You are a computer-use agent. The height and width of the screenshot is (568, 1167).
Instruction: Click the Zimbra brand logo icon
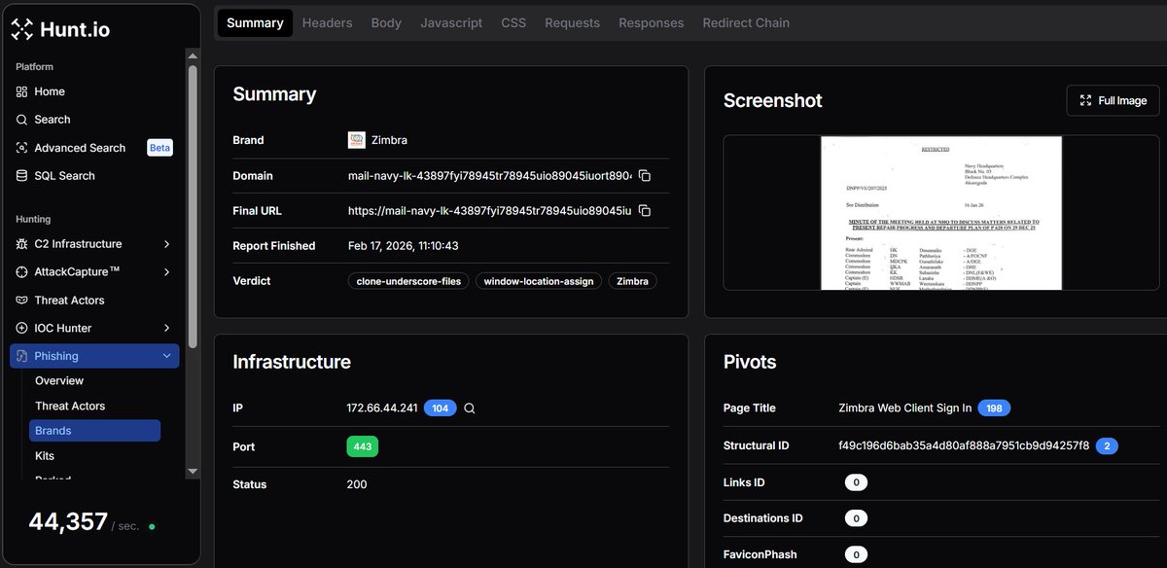click(x=357, y=140)
